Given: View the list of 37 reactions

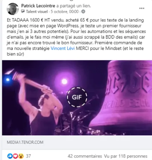Looking at the screenshot, I should 28,156.
